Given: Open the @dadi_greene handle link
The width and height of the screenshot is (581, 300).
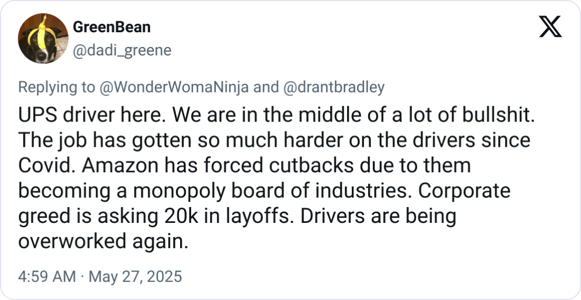Looking at the screenshot, I should (x=121, y=50).
